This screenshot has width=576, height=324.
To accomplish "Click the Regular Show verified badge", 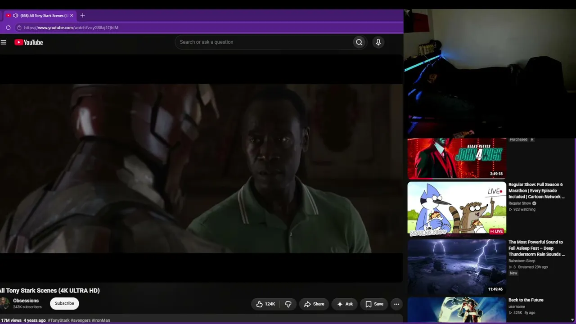I will (x=534, y=203).
